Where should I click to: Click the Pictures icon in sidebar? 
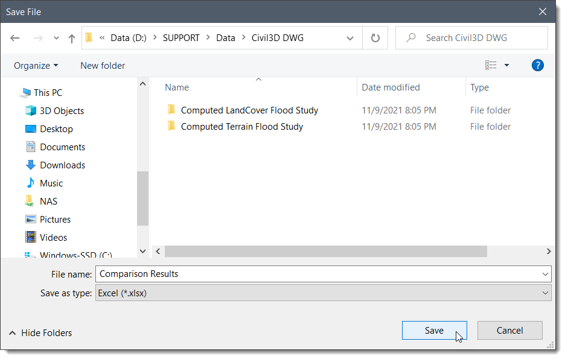[x=31, y=219]
